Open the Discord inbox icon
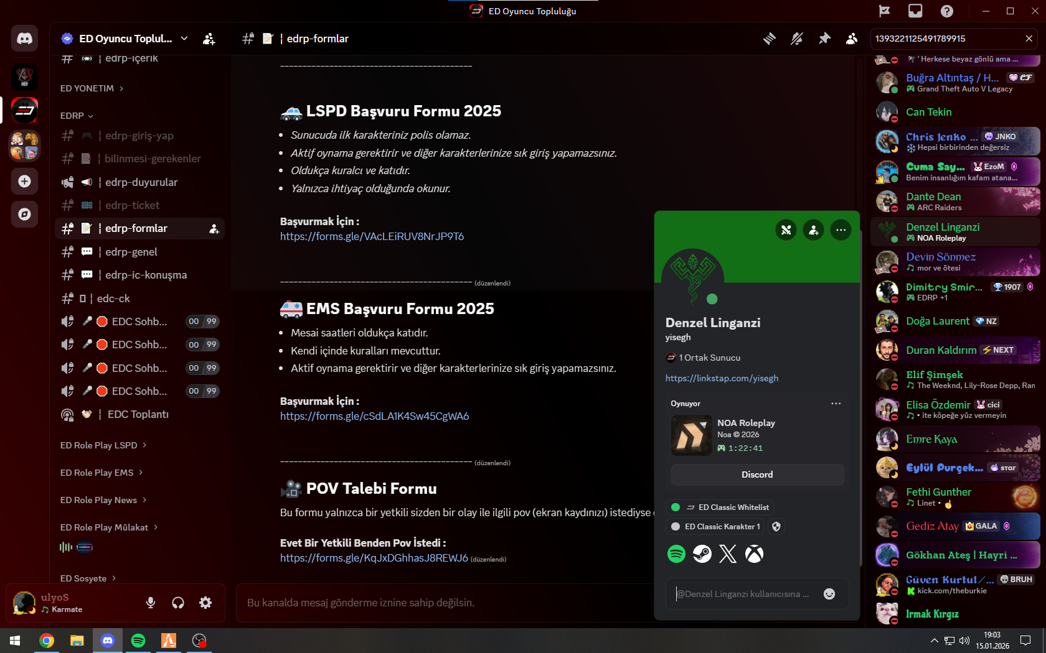The image size is (1046, 653). point(915,11)
